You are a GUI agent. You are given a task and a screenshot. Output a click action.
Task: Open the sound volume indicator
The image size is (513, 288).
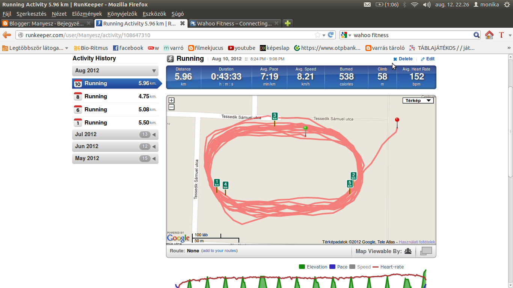pyautogui.click(x=427, y=4)
